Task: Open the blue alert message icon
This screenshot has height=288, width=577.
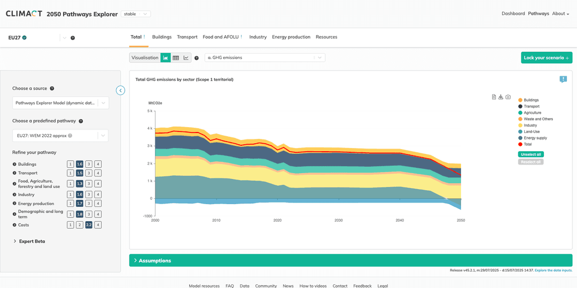Action: 563,79
